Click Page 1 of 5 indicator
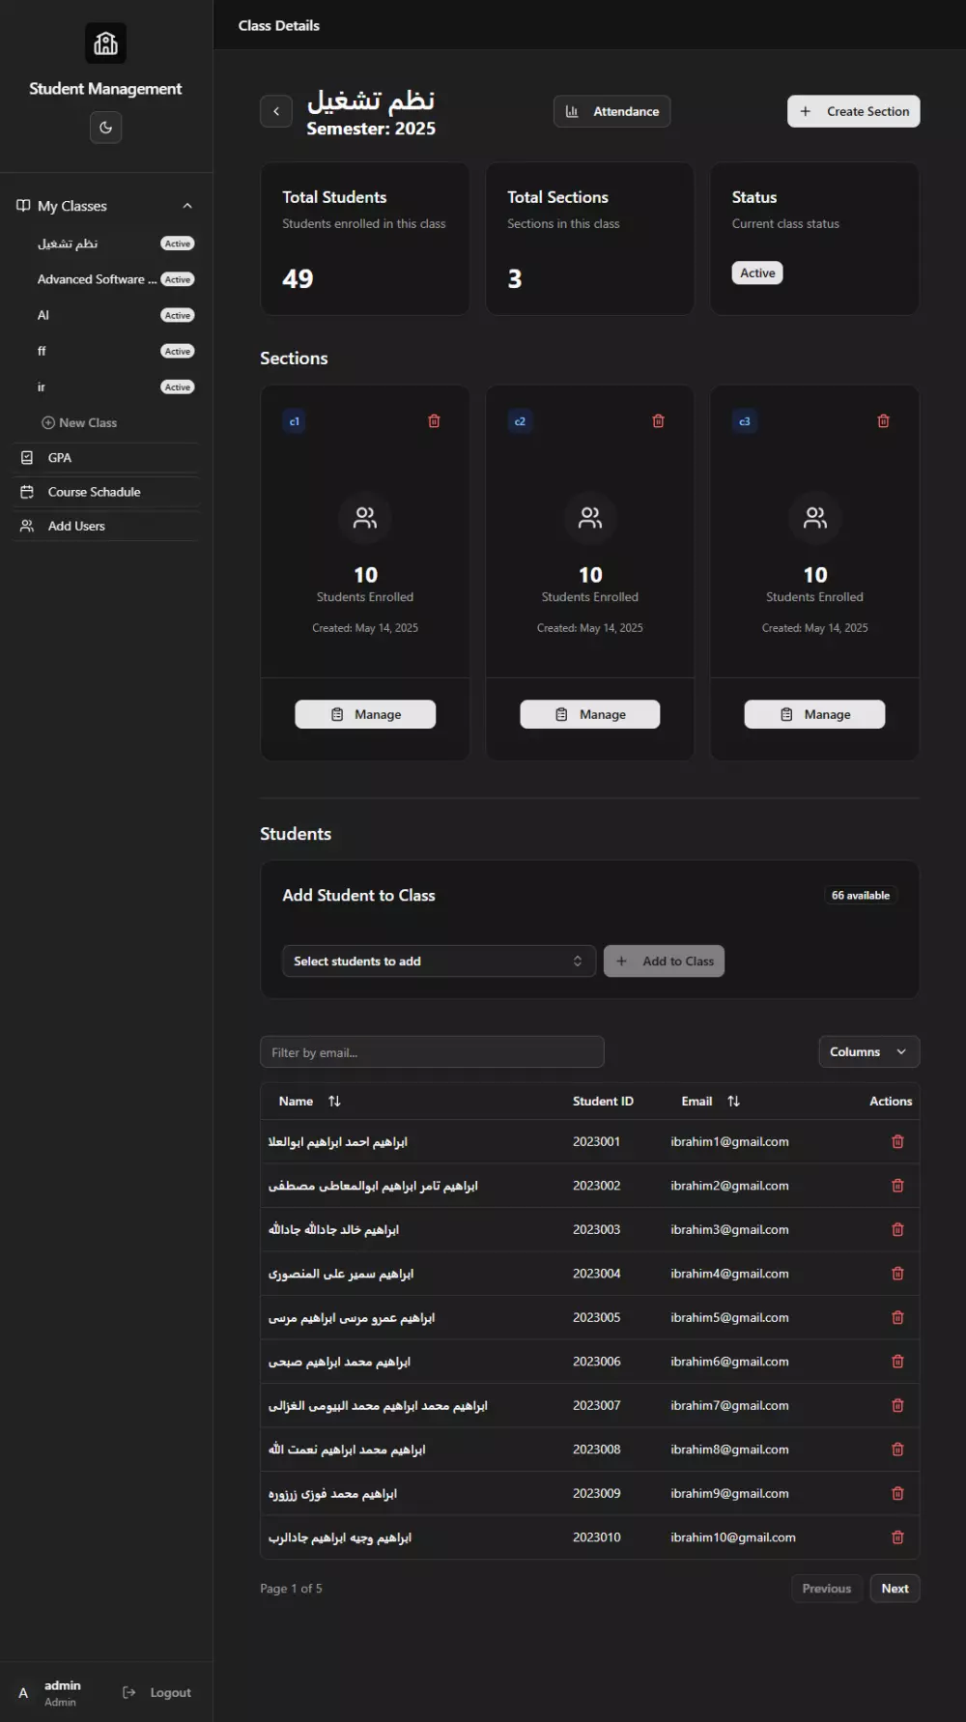 coord(291,1588)
